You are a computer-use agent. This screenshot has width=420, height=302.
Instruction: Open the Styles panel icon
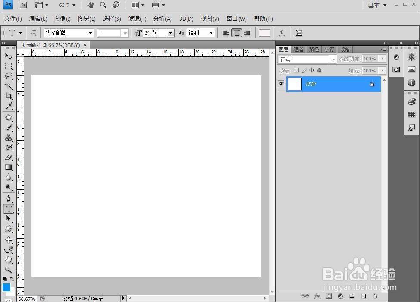(412, 128)
